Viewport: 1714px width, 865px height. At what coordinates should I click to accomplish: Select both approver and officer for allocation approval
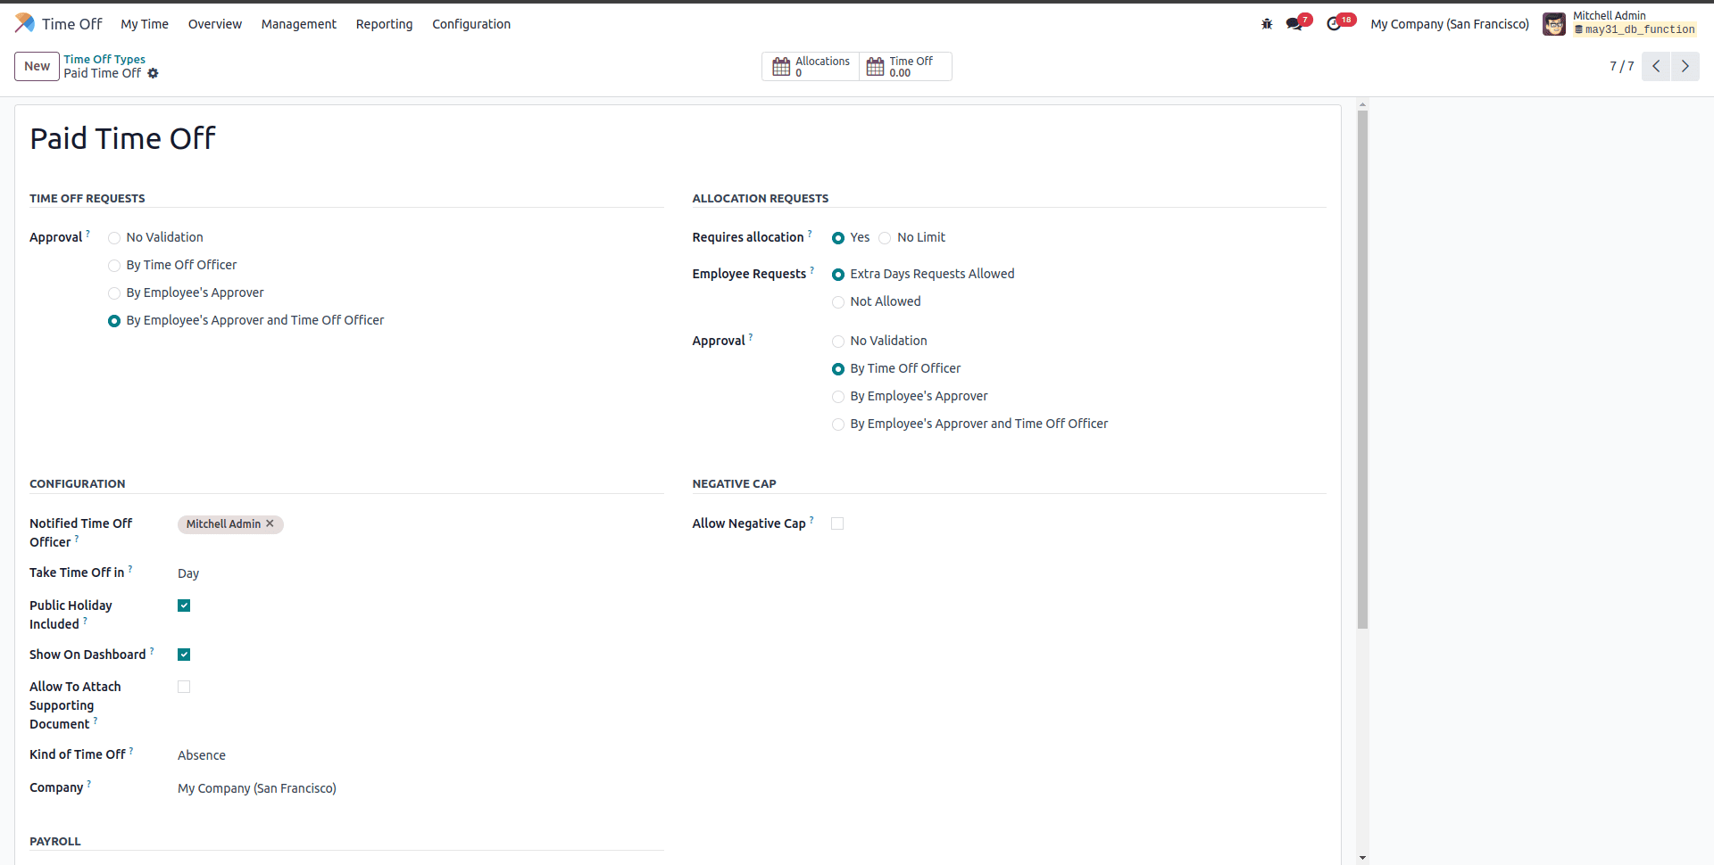(x=838, y=424)
